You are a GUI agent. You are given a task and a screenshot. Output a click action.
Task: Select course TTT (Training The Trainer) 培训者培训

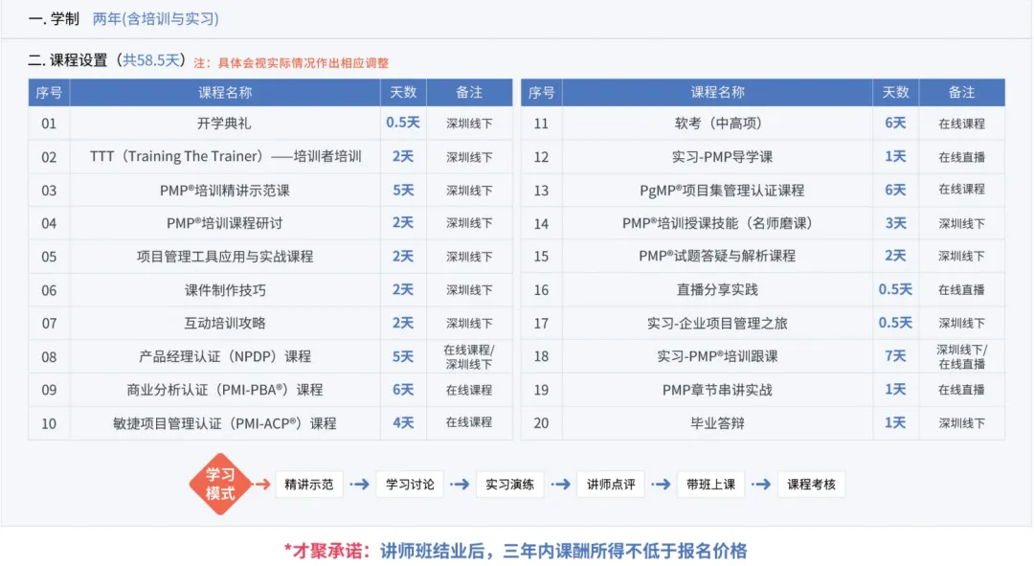(x=224, y=157)
